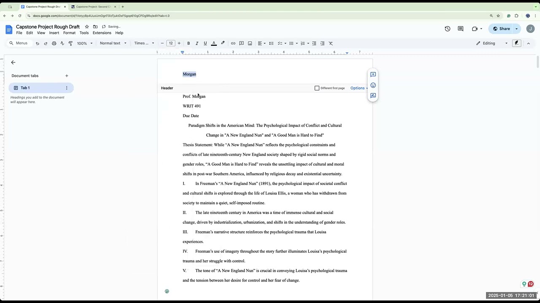Click the Share button
The image size is (540, 303).
coord(501,29)
